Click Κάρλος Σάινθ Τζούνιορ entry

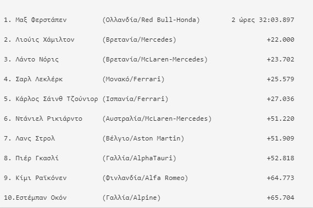[x=57, y=99]
